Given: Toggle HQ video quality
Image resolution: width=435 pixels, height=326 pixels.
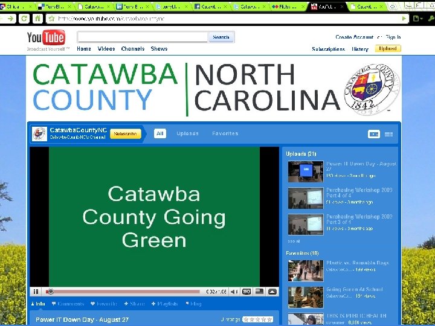Looking at the screenshot, I should pyautogui.click(x=246, y=292).
